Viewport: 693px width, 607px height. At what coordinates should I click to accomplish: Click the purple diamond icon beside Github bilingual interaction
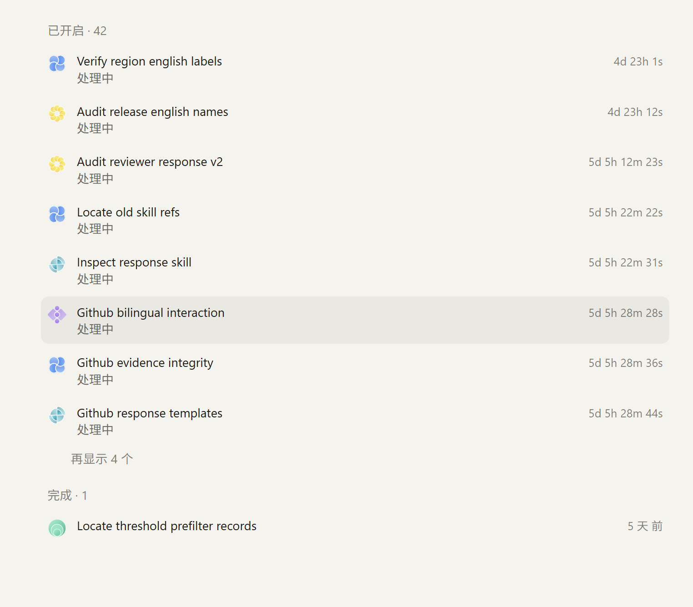pos(57,315)
